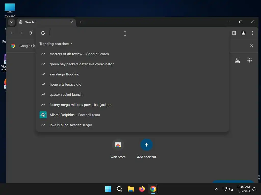
Task: Dismiss the Google Chrome info bar
Action: click(x=252, y=46)
